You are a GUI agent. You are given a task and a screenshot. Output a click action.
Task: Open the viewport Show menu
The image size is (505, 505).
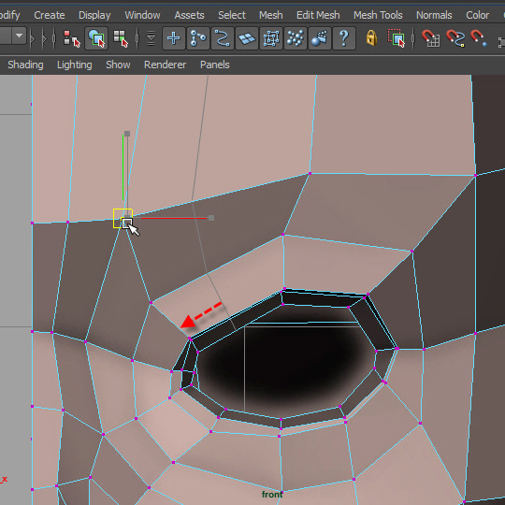118,65
